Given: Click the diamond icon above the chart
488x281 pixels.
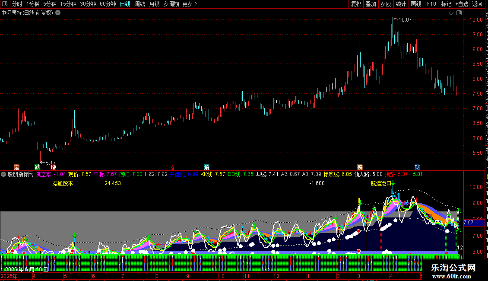Looking at the screenshot, I should [451, 13].
